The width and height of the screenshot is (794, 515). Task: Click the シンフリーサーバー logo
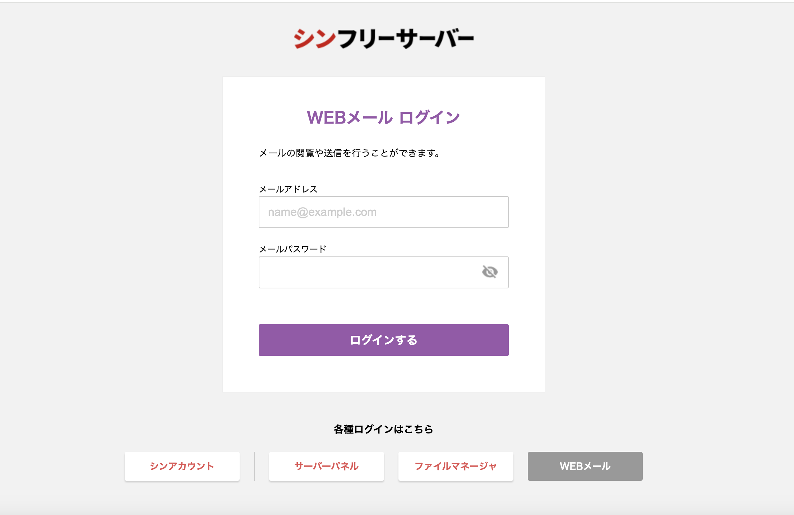(383, 38)
